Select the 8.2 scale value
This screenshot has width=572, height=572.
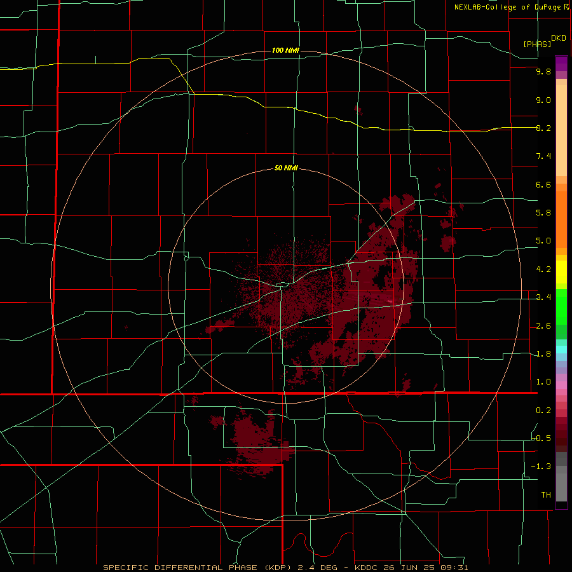[543, 128]
